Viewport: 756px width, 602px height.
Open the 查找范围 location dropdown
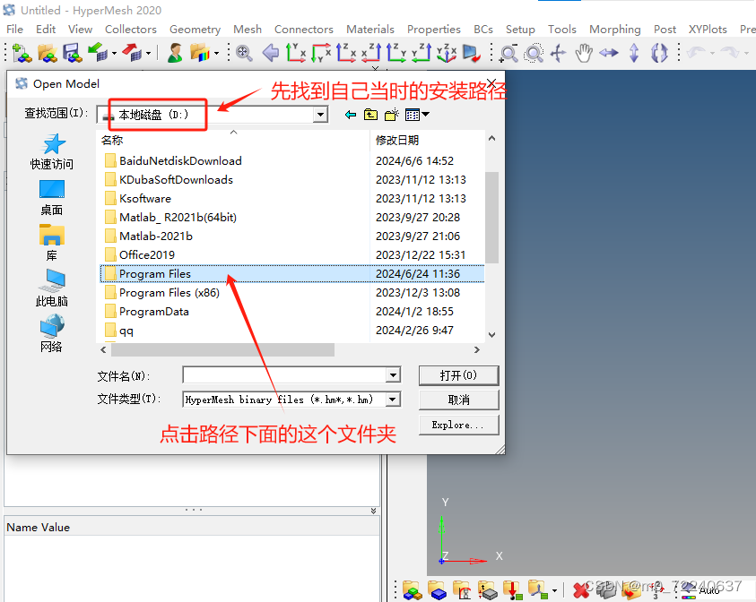pyautogui.click(x=320, y=114)
